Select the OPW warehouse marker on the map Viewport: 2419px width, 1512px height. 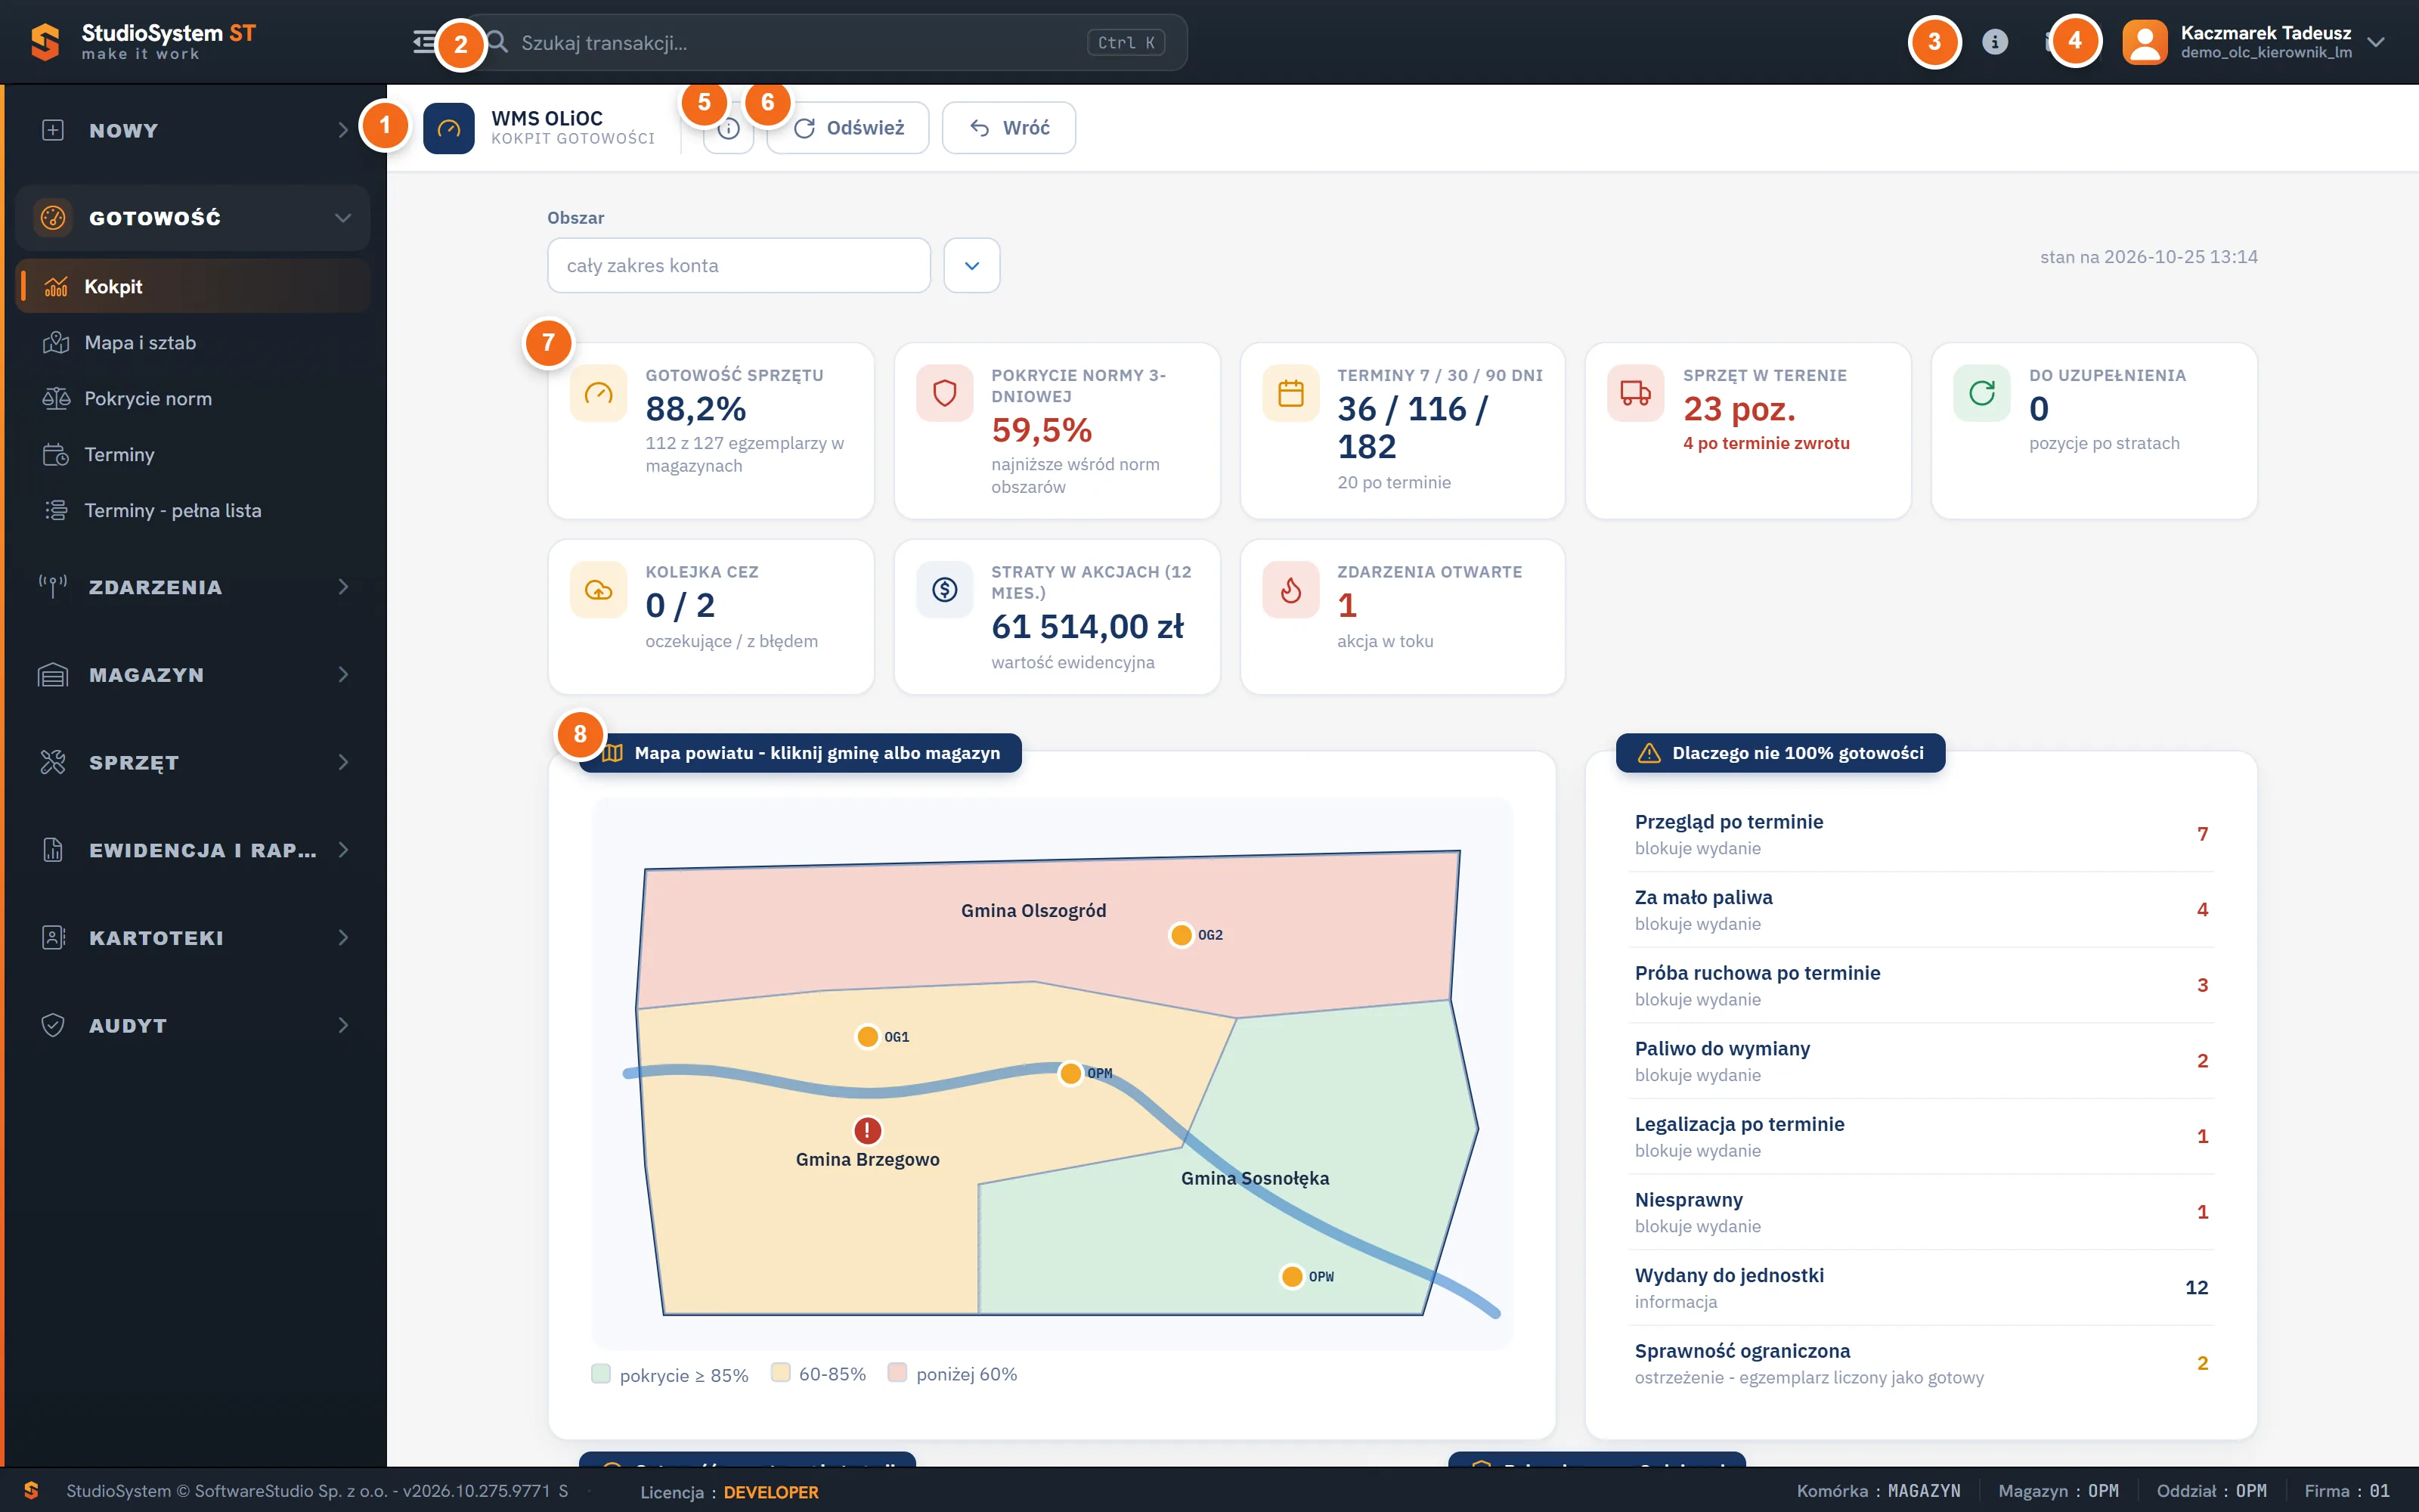[1291, 1276]
